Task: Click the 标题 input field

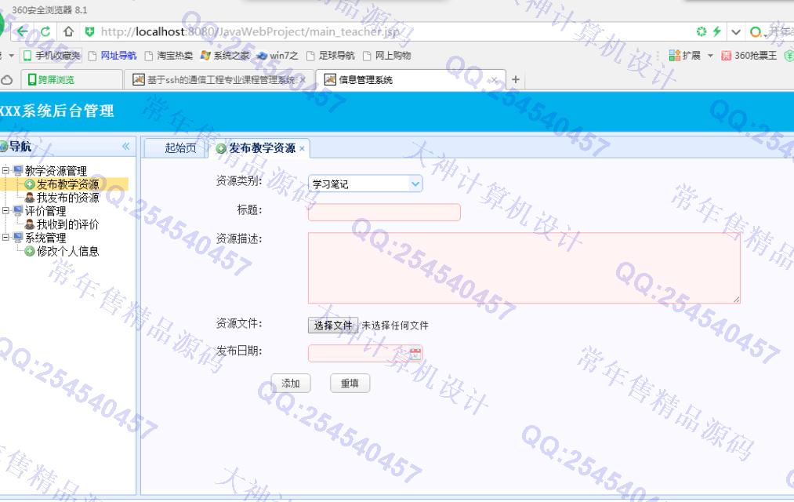Action: 384,213
